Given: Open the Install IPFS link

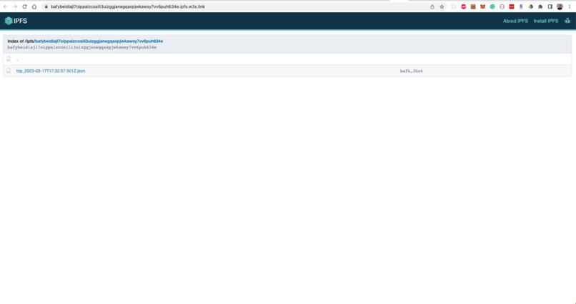Looking at the screenshot, I should pyautogui.click(x=545, y=21).
